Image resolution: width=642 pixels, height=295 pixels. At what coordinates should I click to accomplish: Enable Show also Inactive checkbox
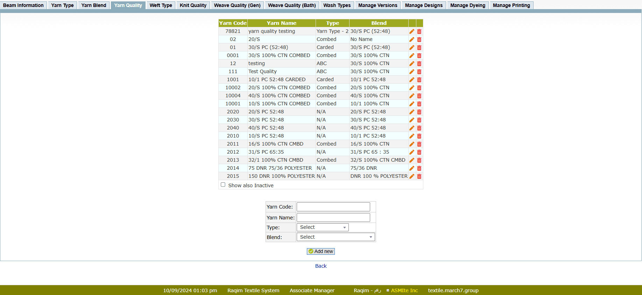tap(223, 185)
